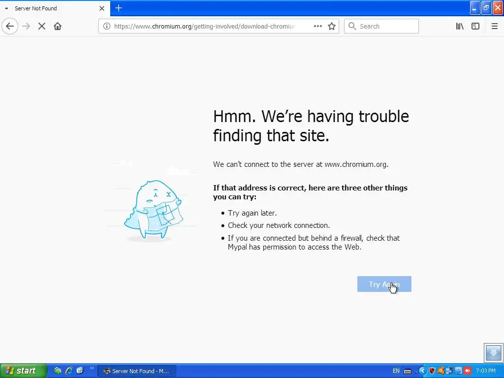
Task: Open a new tab
Action: click(x=119, y=8)
